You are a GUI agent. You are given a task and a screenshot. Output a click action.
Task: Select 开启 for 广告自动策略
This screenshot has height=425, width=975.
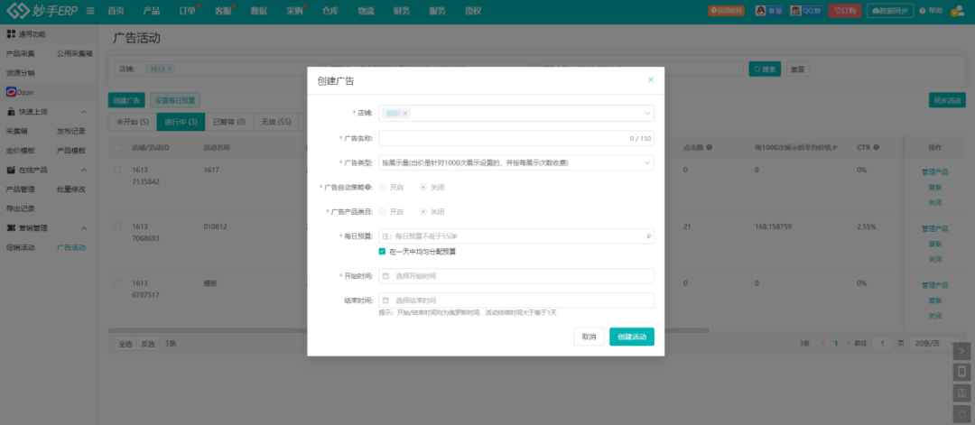point(382,187)
